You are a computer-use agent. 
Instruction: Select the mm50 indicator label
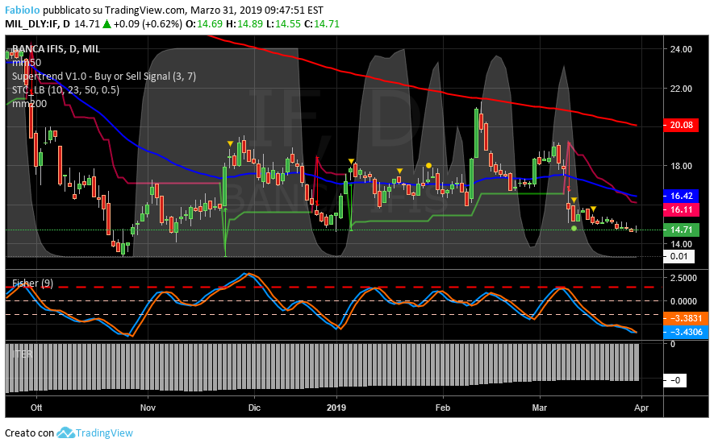point(27,63)
